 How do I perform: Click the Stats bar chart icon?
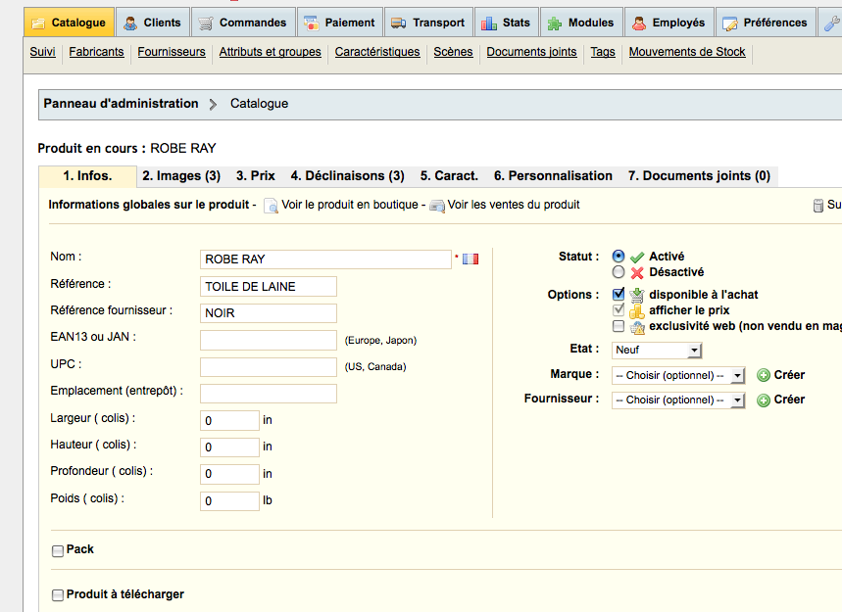click(489, 24)
